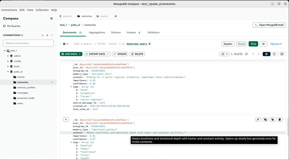Switch to the poke_ai workspace tab
Viewport: 289px width, 160px height.
(x=66, y=16)
